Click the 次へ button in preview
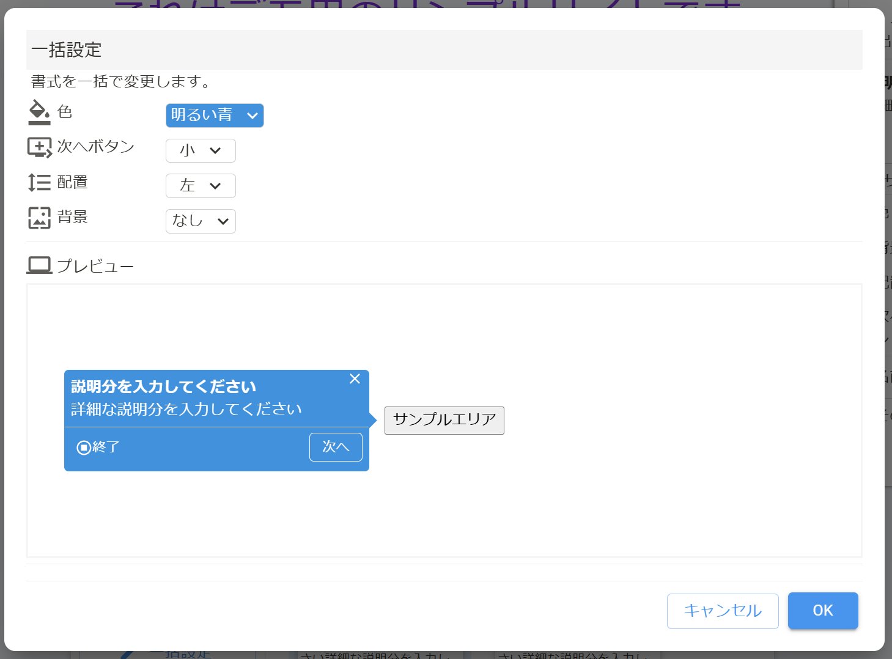Viewport: 892px width, 659px height. pos(336,447)
